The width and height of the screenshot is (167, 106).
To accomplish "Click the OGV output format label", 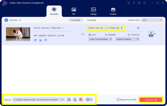I will coord(94,35).
